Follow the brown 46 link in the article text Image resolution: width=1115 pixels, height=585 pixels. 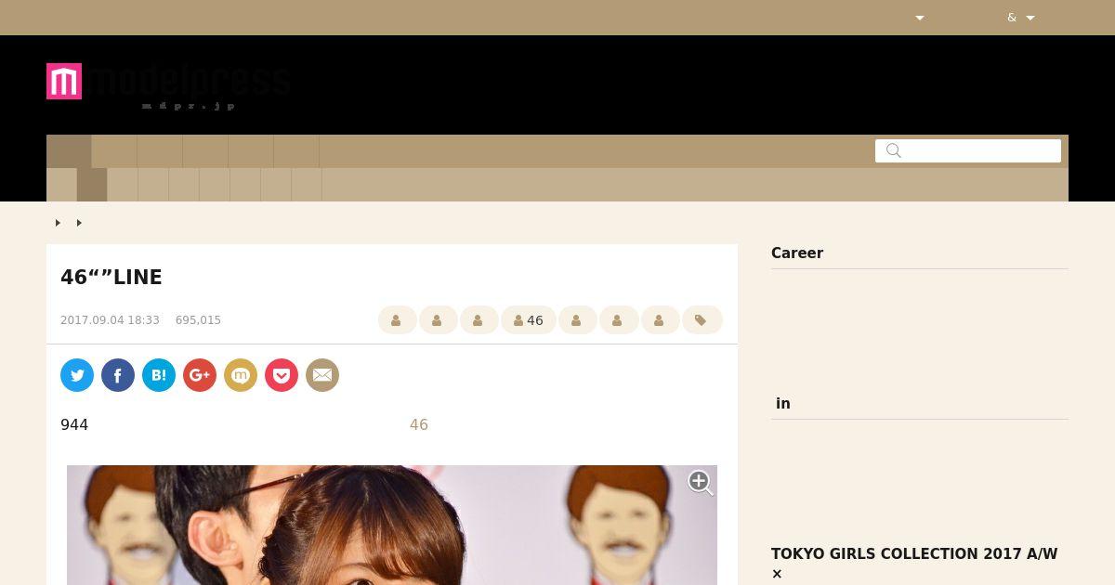[419, 424]
